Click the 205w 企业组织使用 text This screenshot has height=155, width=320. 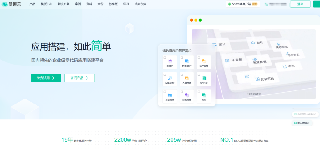pyautogui.click(x=182, y=140)
